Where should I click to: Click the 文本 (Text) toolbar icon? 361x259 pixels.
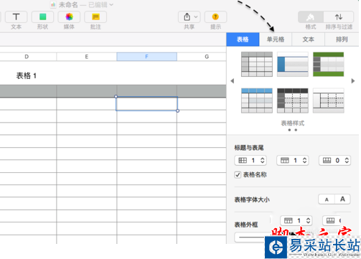coord(16,17)
